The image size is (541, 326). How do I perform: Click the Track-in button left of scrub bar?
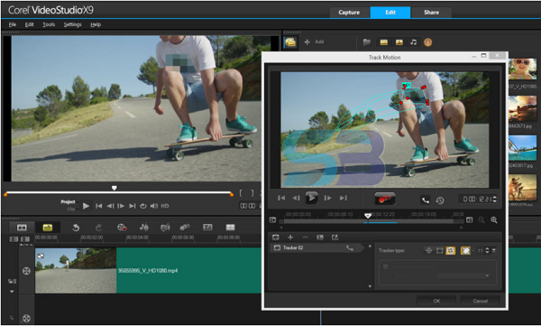point(272,219)
